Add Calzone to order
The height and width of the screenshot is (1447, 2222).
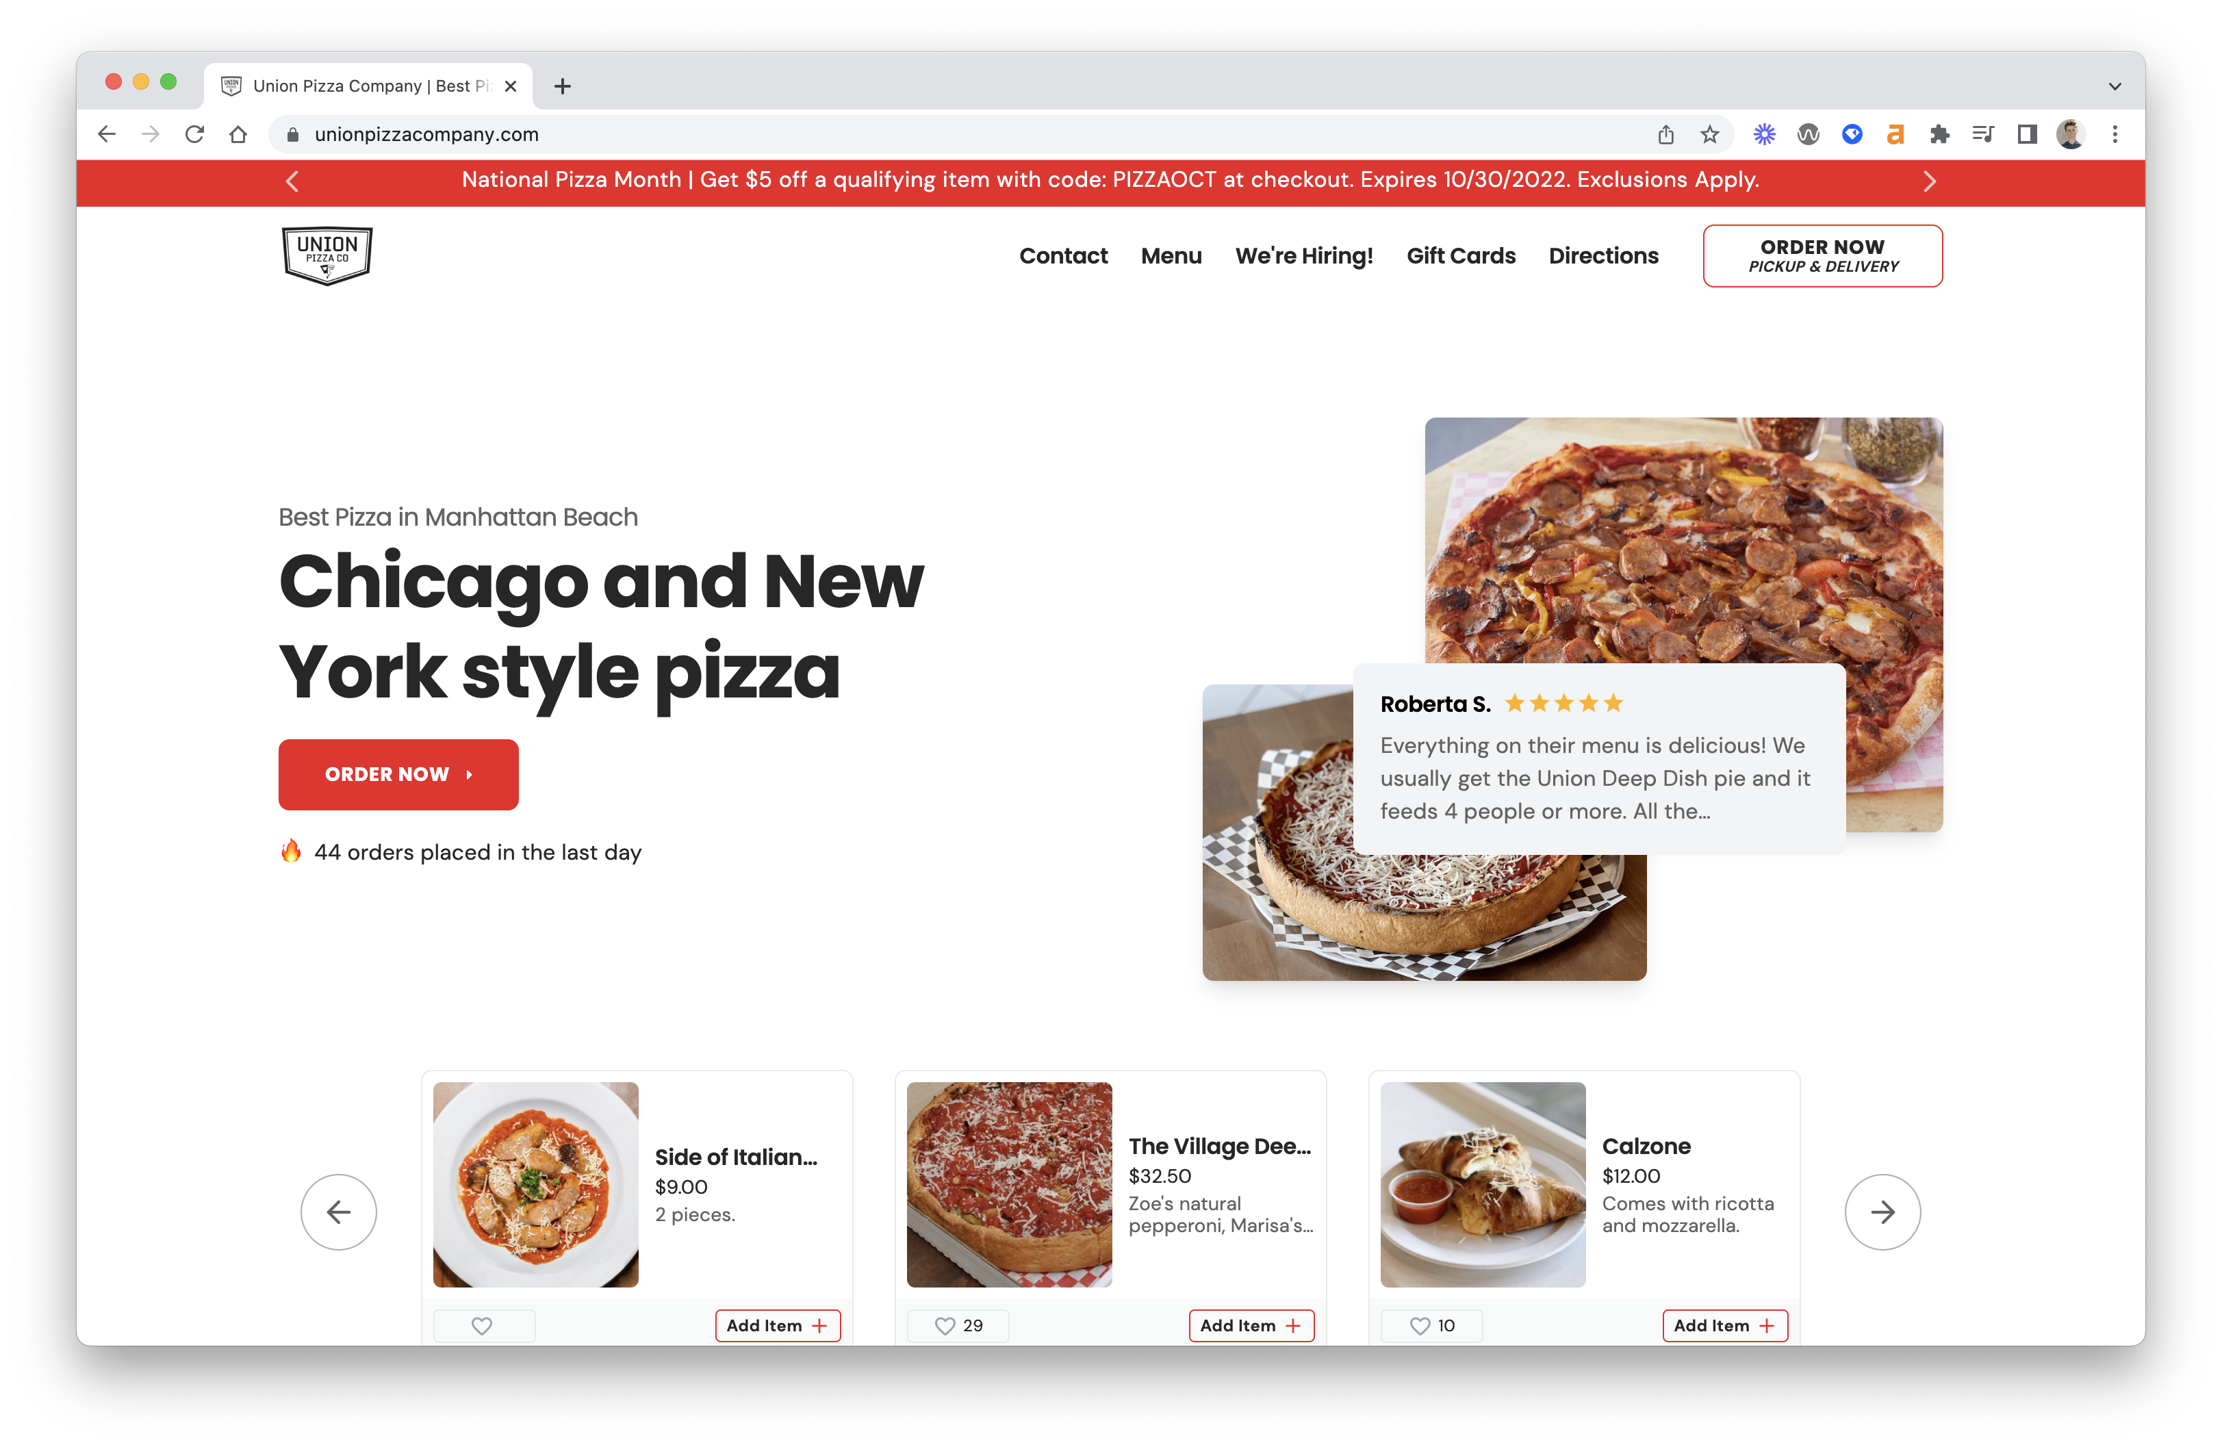1724,1326
